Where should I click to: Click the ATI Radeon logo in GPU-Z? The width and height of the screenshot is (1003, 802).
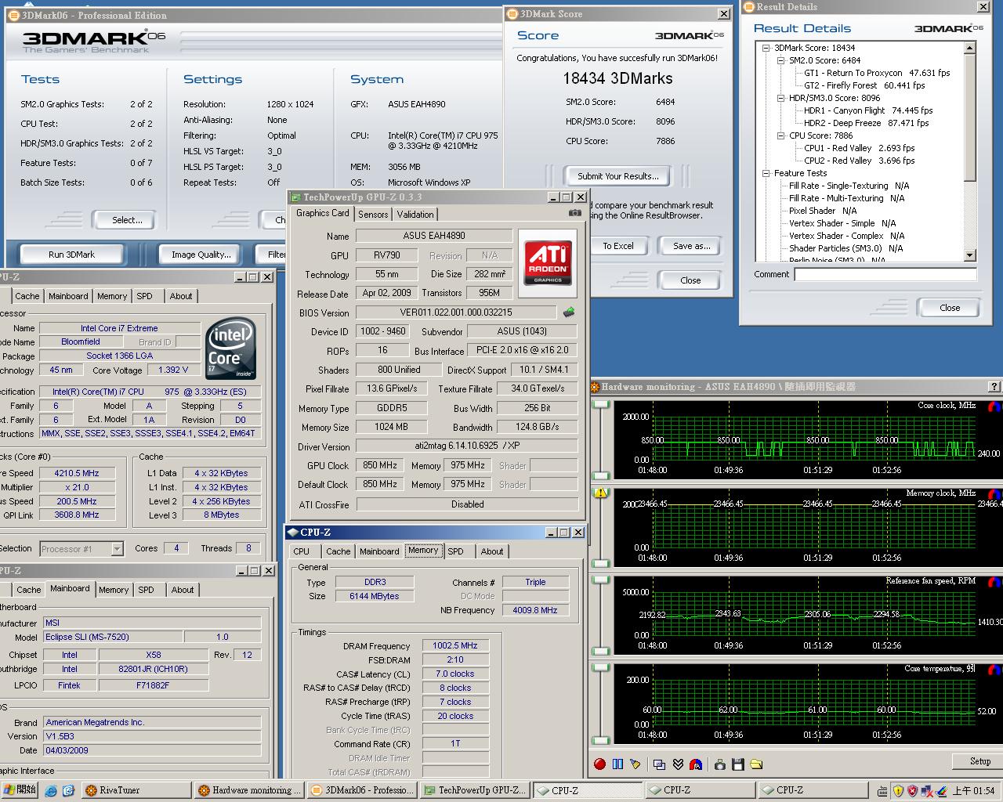click(548, 262)
